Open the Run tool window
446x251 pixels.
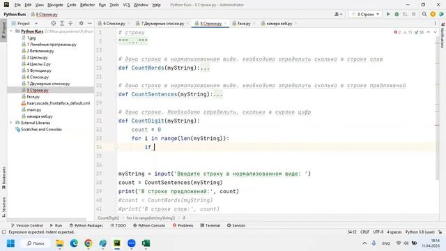tap(56, 225)
